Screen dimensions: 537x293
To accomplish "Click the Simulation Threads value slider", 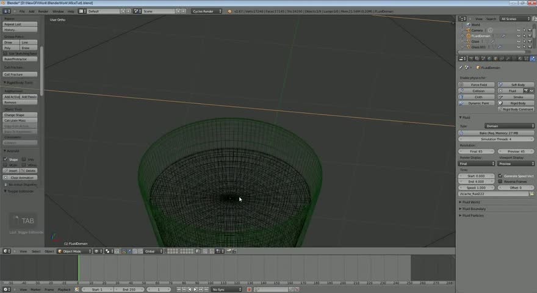I will [496, 139].
